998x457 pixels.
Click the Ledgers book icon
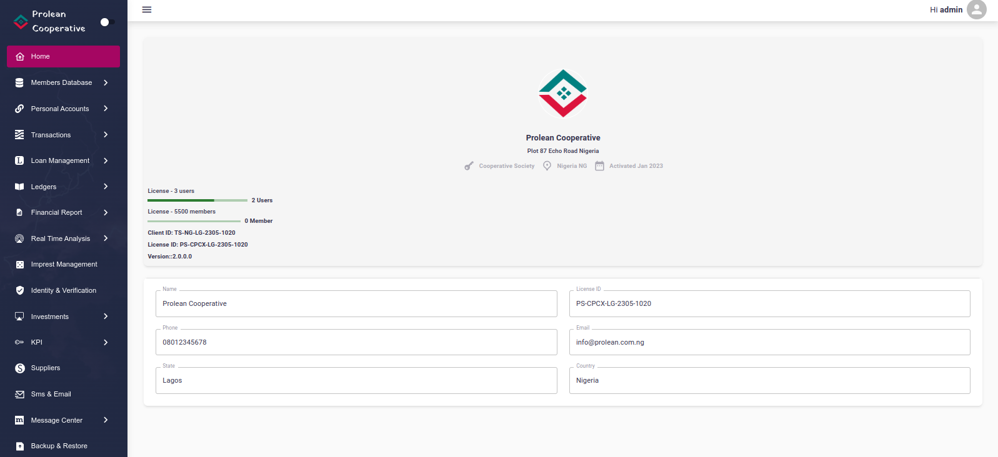click(19, 187)
